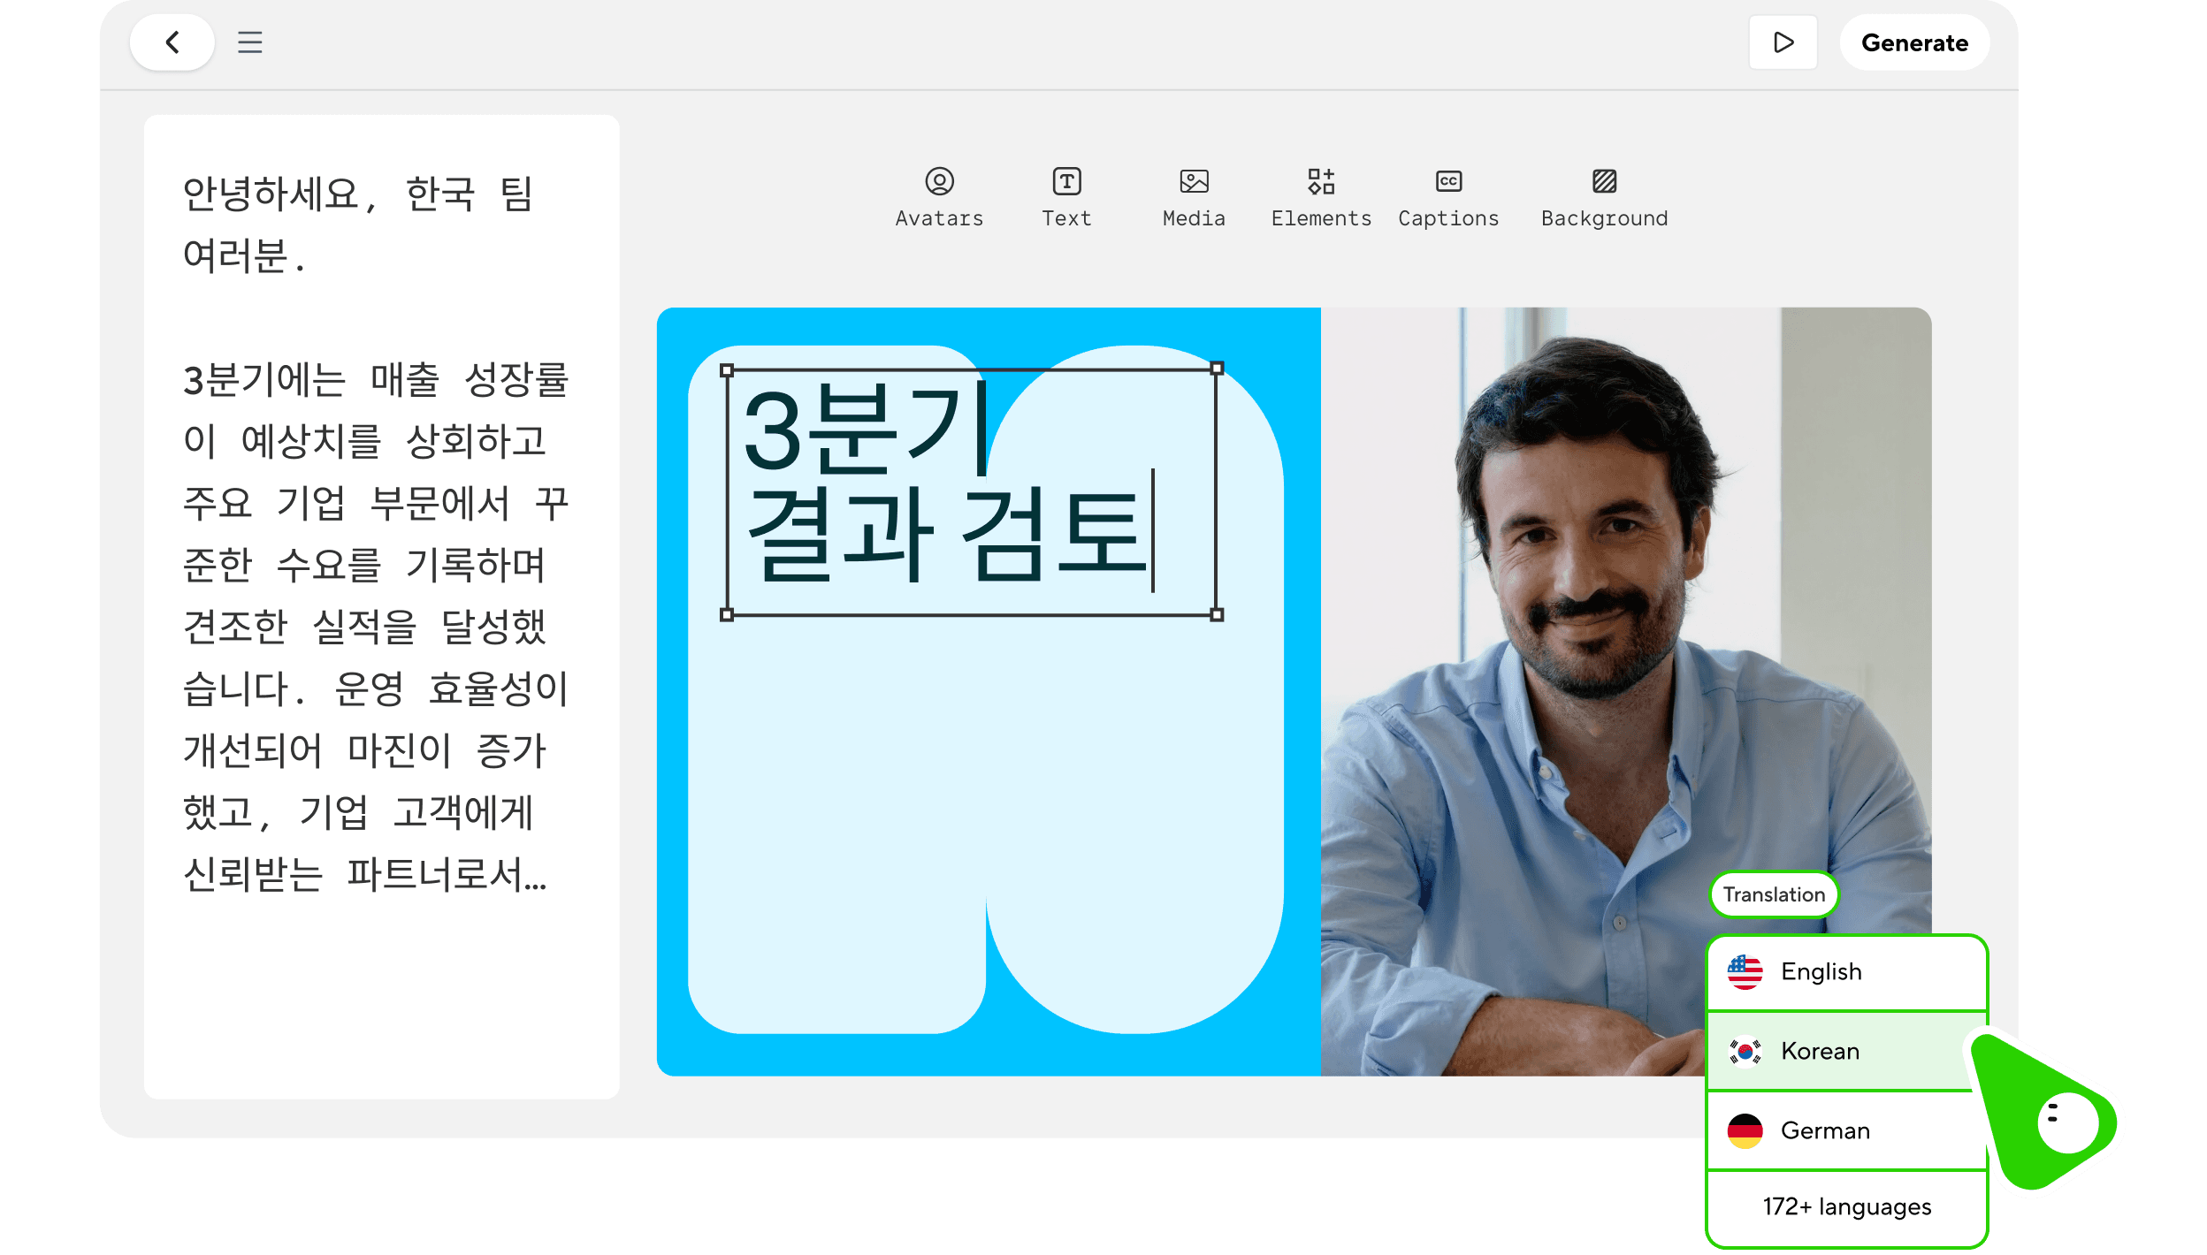Screen dimensions: 2207x1255
Task: Click the Generate button
Action: point(1914,42)
